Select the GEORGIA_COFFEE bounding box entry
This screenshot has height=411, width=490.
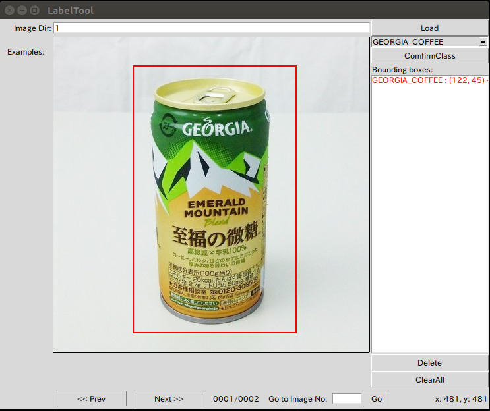click(x=430, y=80)
